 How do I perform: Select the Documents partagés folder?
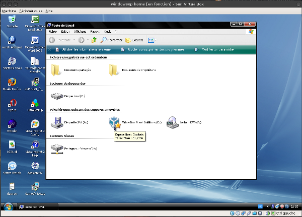click(70, 70)
